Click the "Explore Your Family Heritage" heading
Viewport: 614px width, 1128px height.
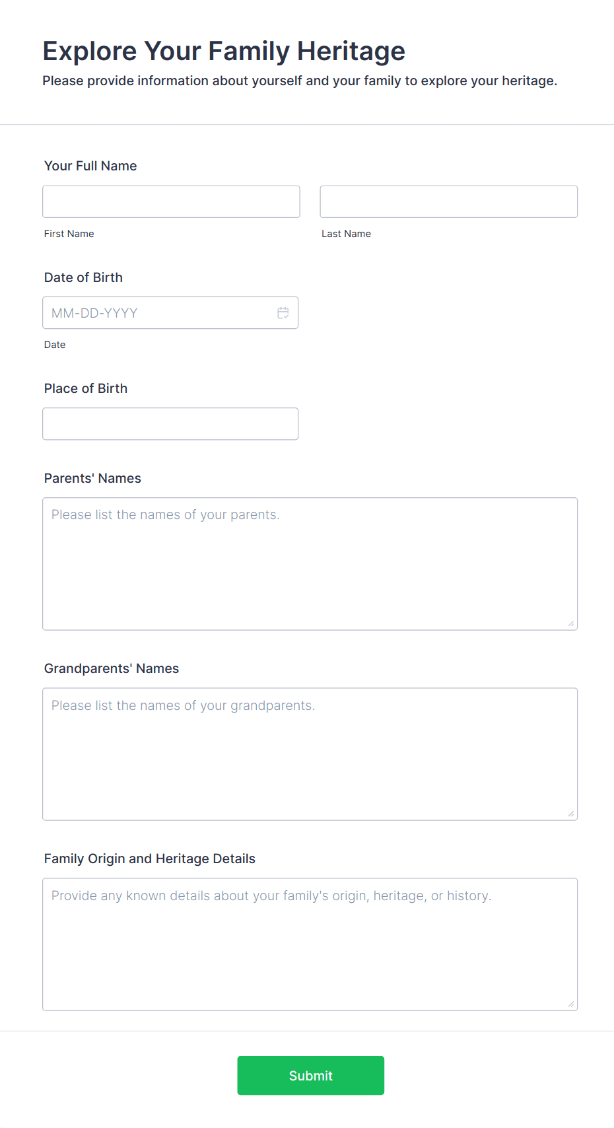tap(224, 51)
